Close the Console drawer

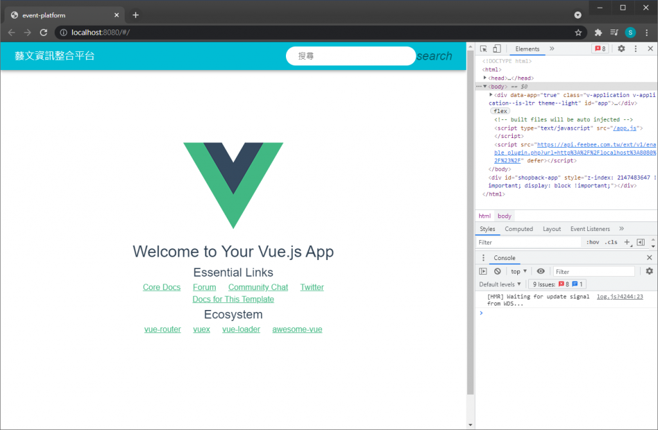649,258
